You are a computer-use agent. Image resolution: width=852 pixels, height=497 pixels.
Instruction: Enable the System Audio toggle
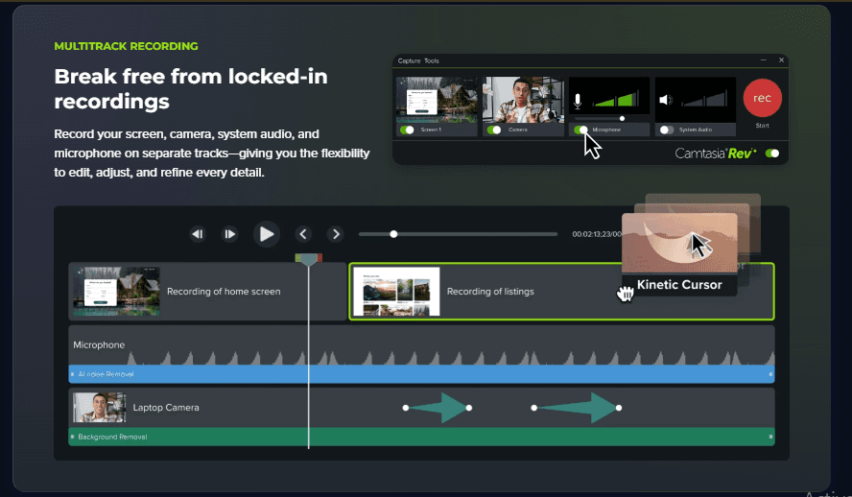(x=667, y=130)
